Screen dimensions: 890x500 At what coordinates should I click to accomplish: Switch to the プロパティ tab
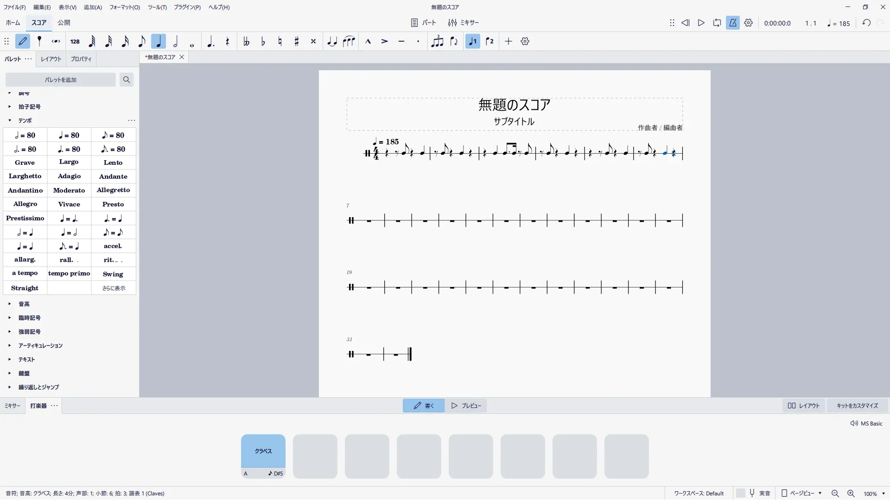[x=81, y=59]
